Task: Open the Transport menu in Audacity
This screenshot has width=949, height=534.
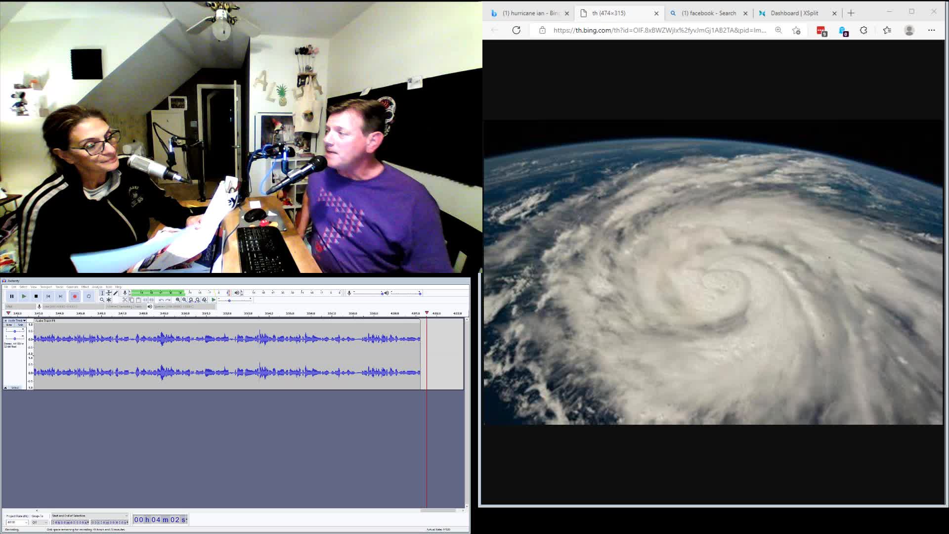Action: tap(46, 287)
